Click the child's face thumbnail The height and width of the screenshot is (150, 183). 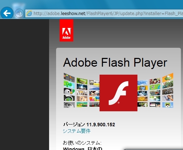(82, 99)
